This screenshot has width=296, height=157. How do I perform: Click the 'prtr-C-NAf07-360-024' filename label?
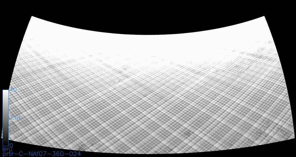pos(42,154)
